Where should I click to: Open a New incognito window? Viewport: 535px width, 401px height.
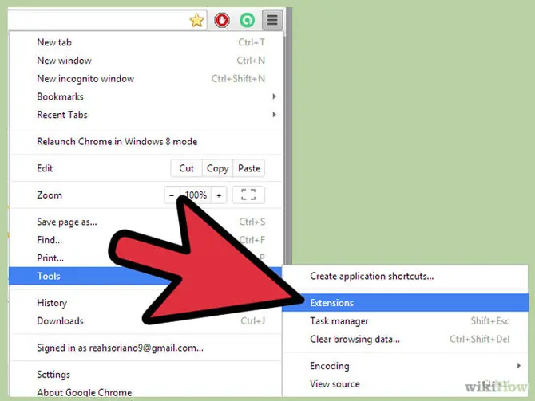(146, 78)
